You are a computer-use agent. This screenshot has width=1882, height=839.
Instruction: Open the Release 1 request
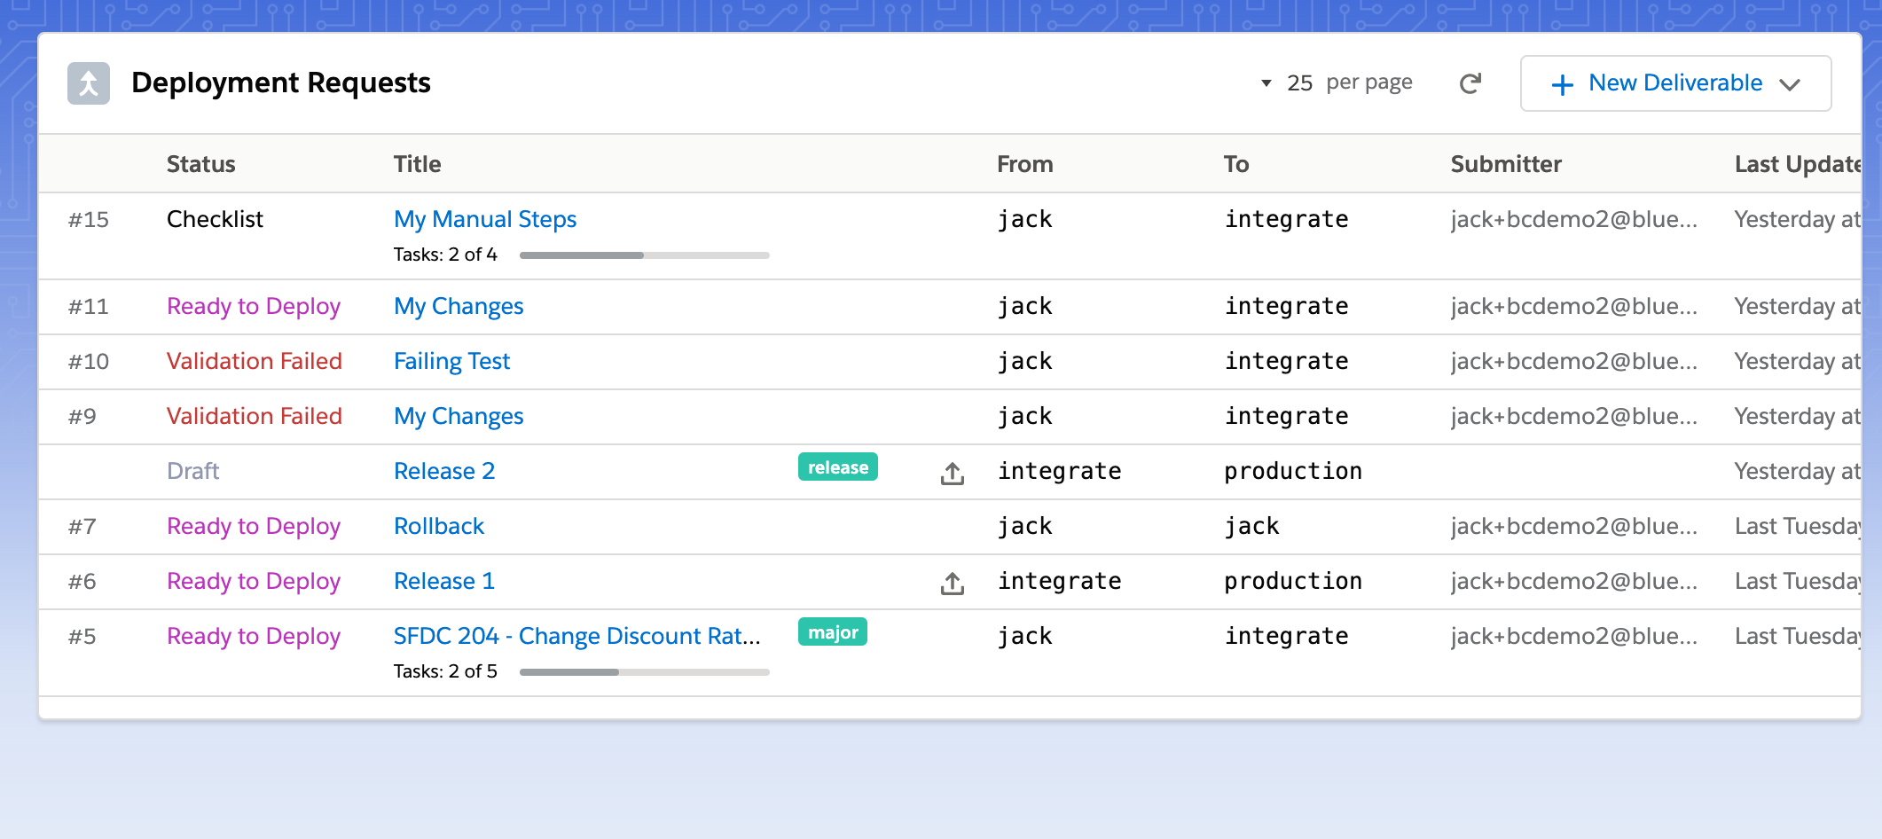click(444, 581)
